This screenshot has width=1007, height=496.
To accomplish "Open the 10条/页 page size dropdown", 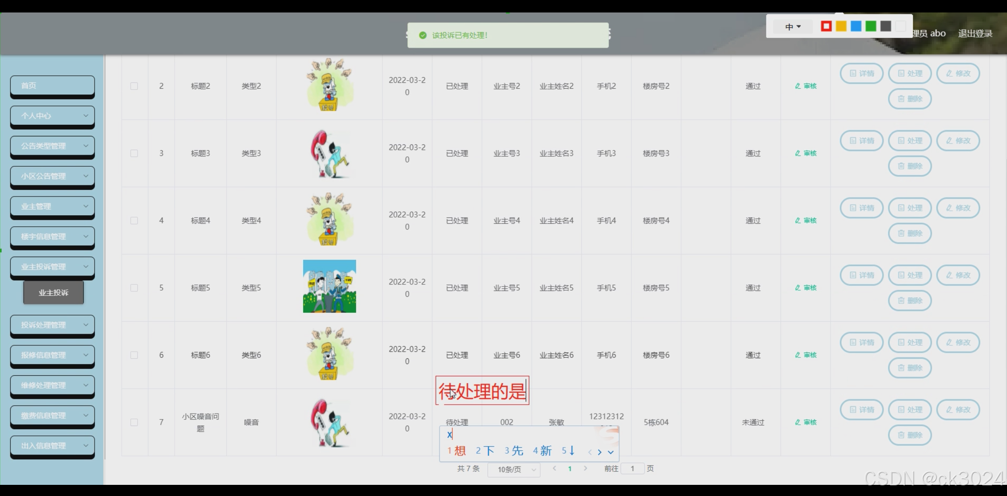I will [514, 469].
